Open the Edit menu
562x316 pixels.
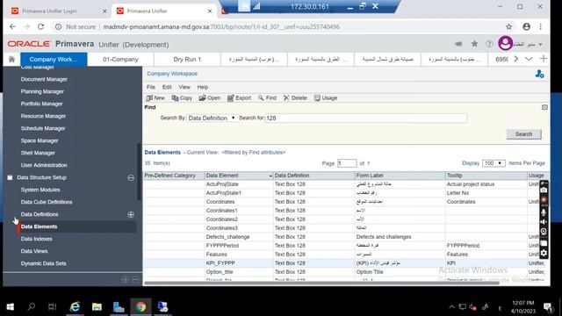167,87
